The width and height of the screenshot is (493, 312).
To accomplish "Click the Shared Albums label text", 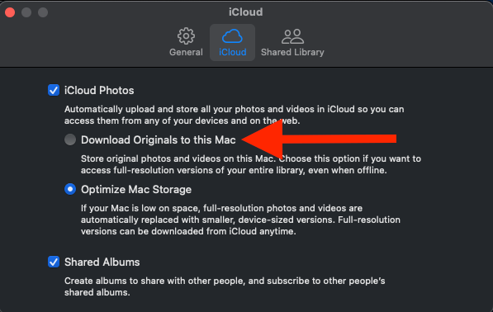I will pos(102,262).
